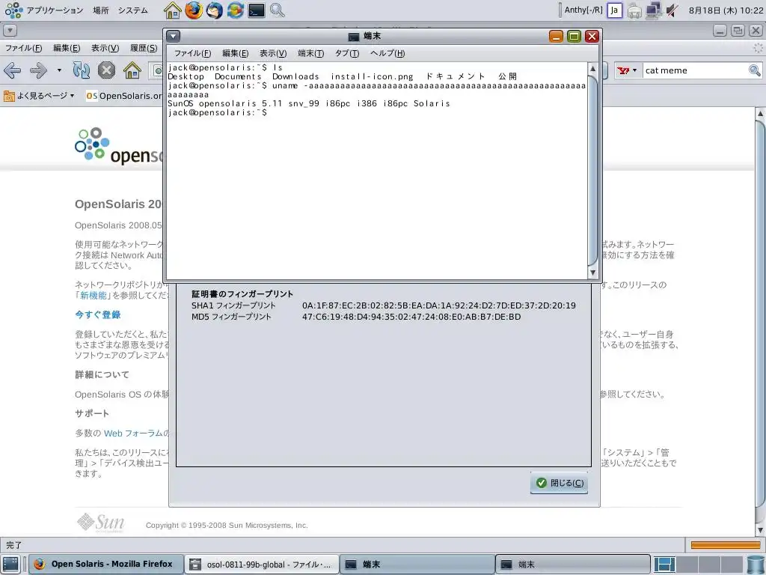
Task: Open the よく見るページ bookmarks folder
Action: (x=39, y=96)
